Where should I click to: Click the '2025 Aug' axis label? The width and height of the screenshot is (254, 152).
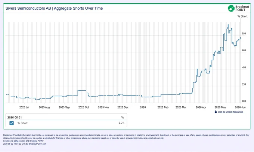[44, 107]
